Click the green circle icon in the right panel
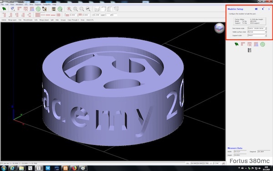Viewport: 273px width, 171px height. [x=263, y=44]
